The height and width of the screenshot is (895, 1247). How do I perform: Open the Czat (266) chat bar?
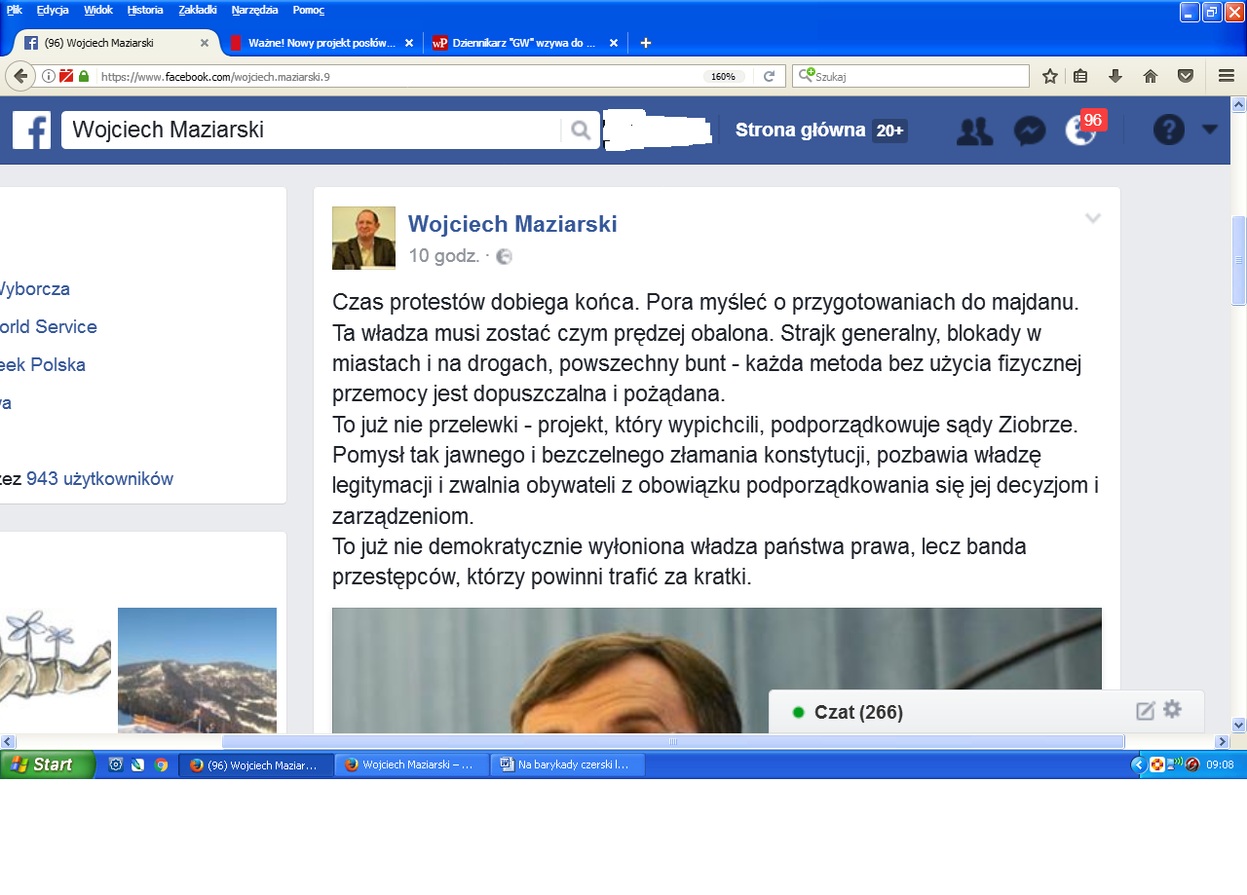tap(986, 712)
